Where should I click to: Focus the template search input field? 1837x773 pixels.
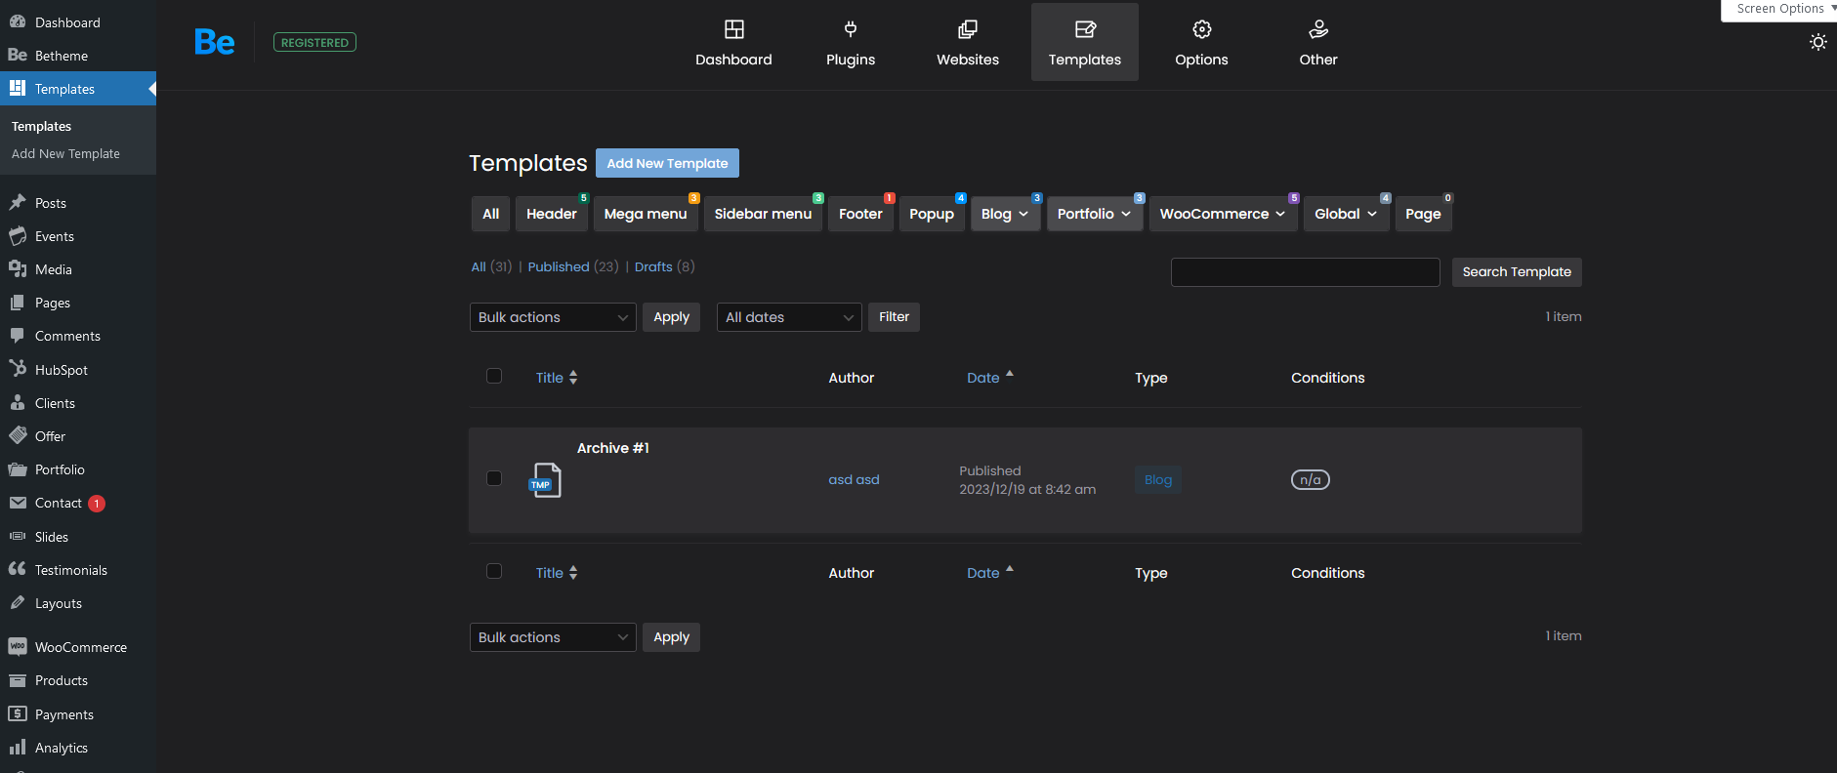pyautogui.click(x=1306, y=272)
